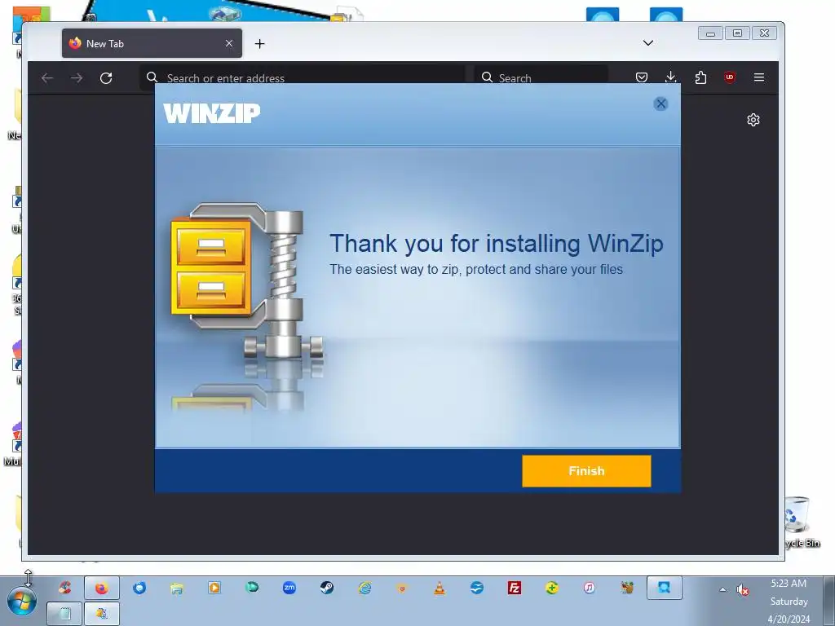Open the highlighted blue taskbar app button

pyautogui.click(x=664, y=588)
